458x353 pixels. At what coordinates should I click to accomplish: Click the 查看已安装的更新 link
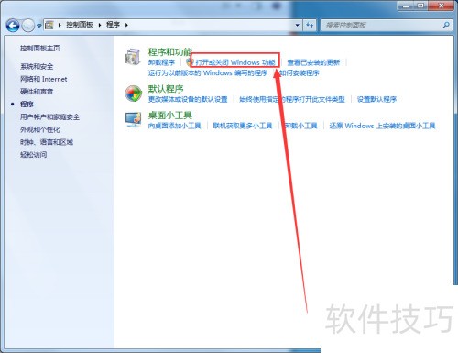(313, 62)
